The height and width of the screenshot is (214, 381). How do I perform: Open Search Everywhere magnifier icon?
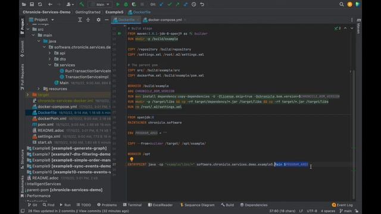(x=341, y=4)
